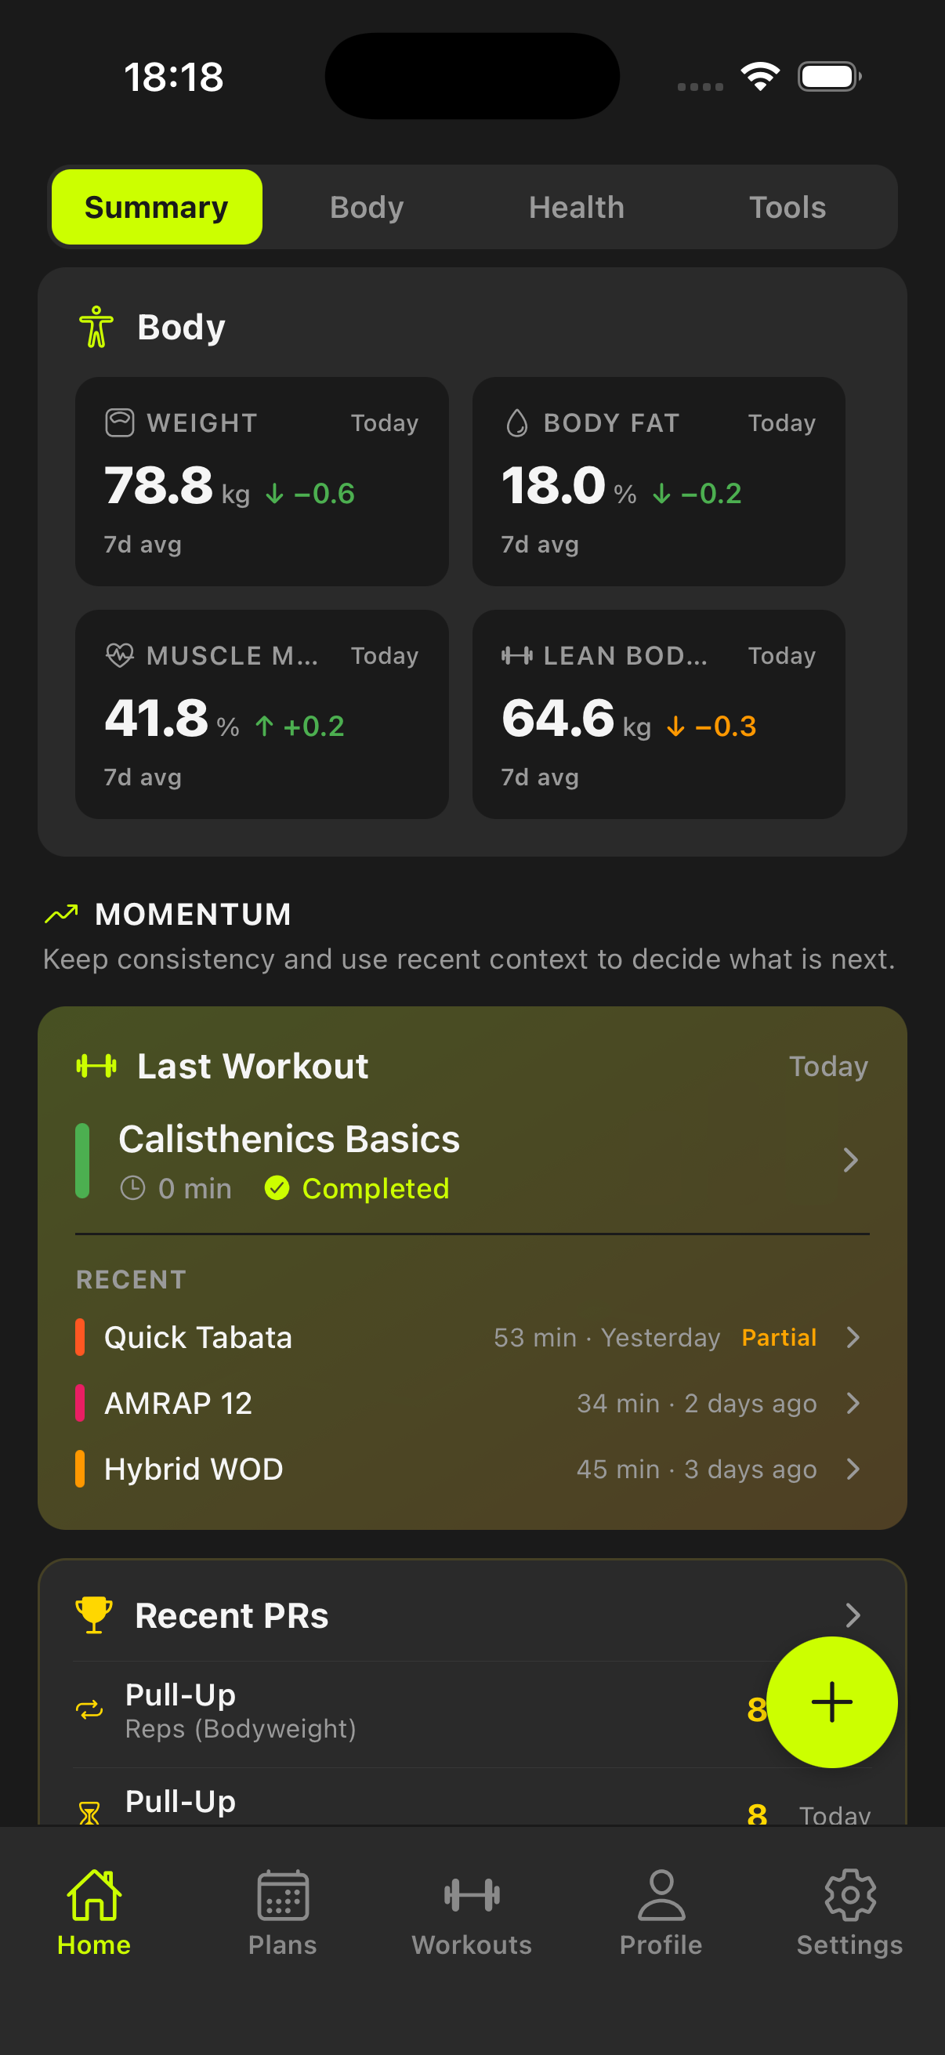Expand the Hybrid WOD entry
This screenshot has width=945, height=2055.
(853, 1469)
